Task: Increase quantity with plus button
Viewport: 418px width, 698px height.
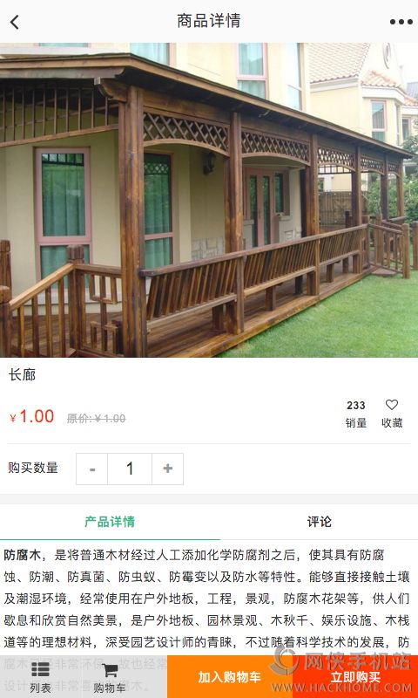Action: click(x=167, y=469)
